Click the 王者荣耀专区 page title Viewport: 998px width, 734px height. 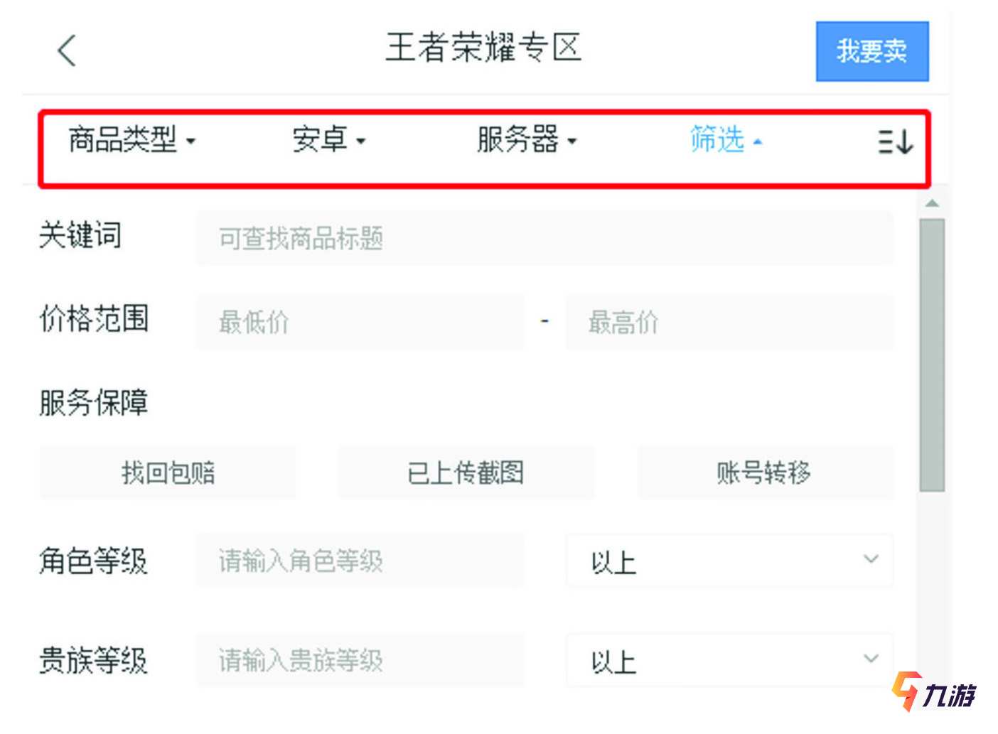pyautogui.click(x=483, y=48)
